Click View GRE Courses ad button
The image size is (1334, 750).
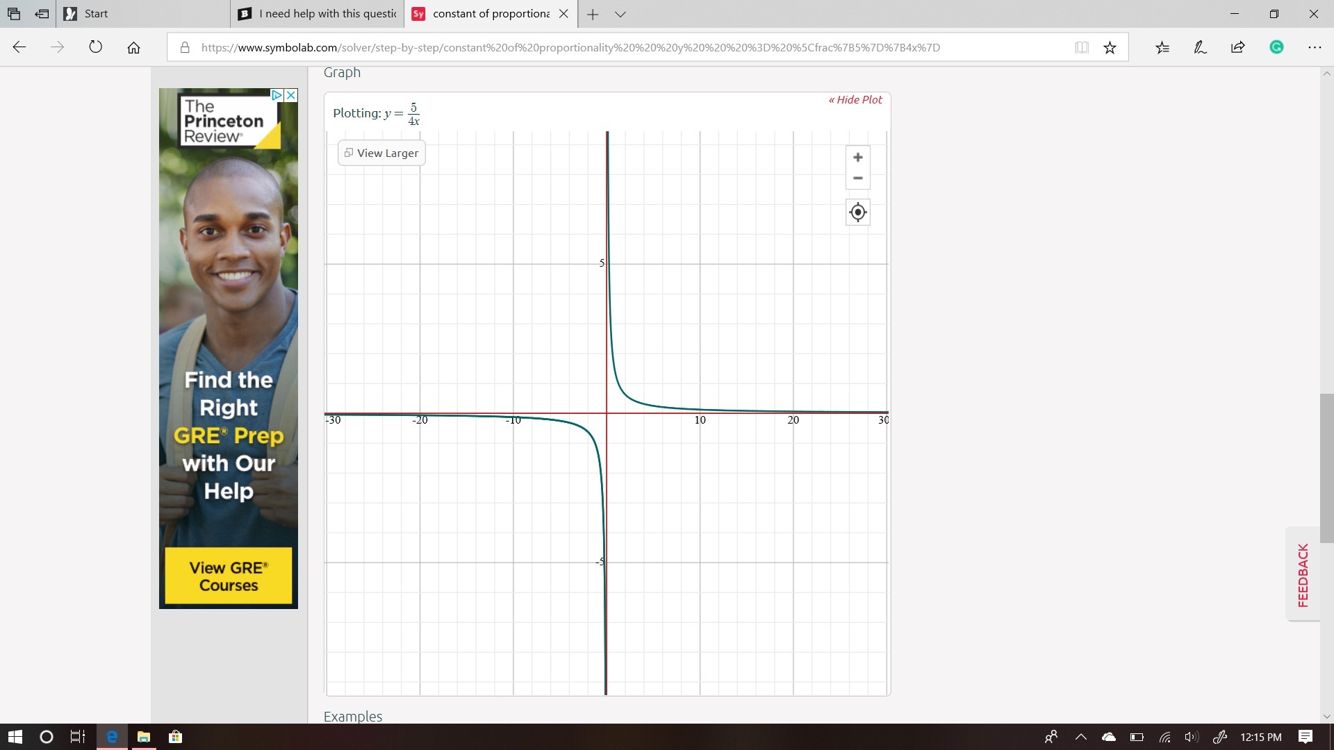click(x=229, y=576)
